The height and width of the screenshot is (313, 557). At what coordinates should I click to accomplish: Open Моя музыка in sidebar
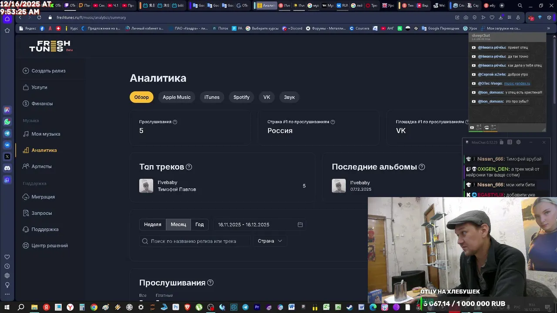click(x=41, y=134)
